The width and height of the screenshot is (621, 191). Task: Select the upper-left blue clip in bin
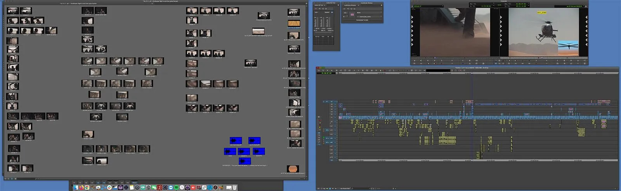pos(236,140)
